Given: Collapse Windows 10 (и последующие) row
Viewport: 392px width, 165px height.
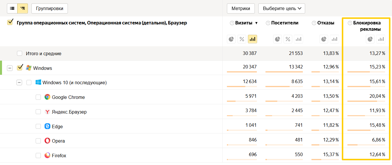Looking at the screenshot, I should tap(19, 83).
